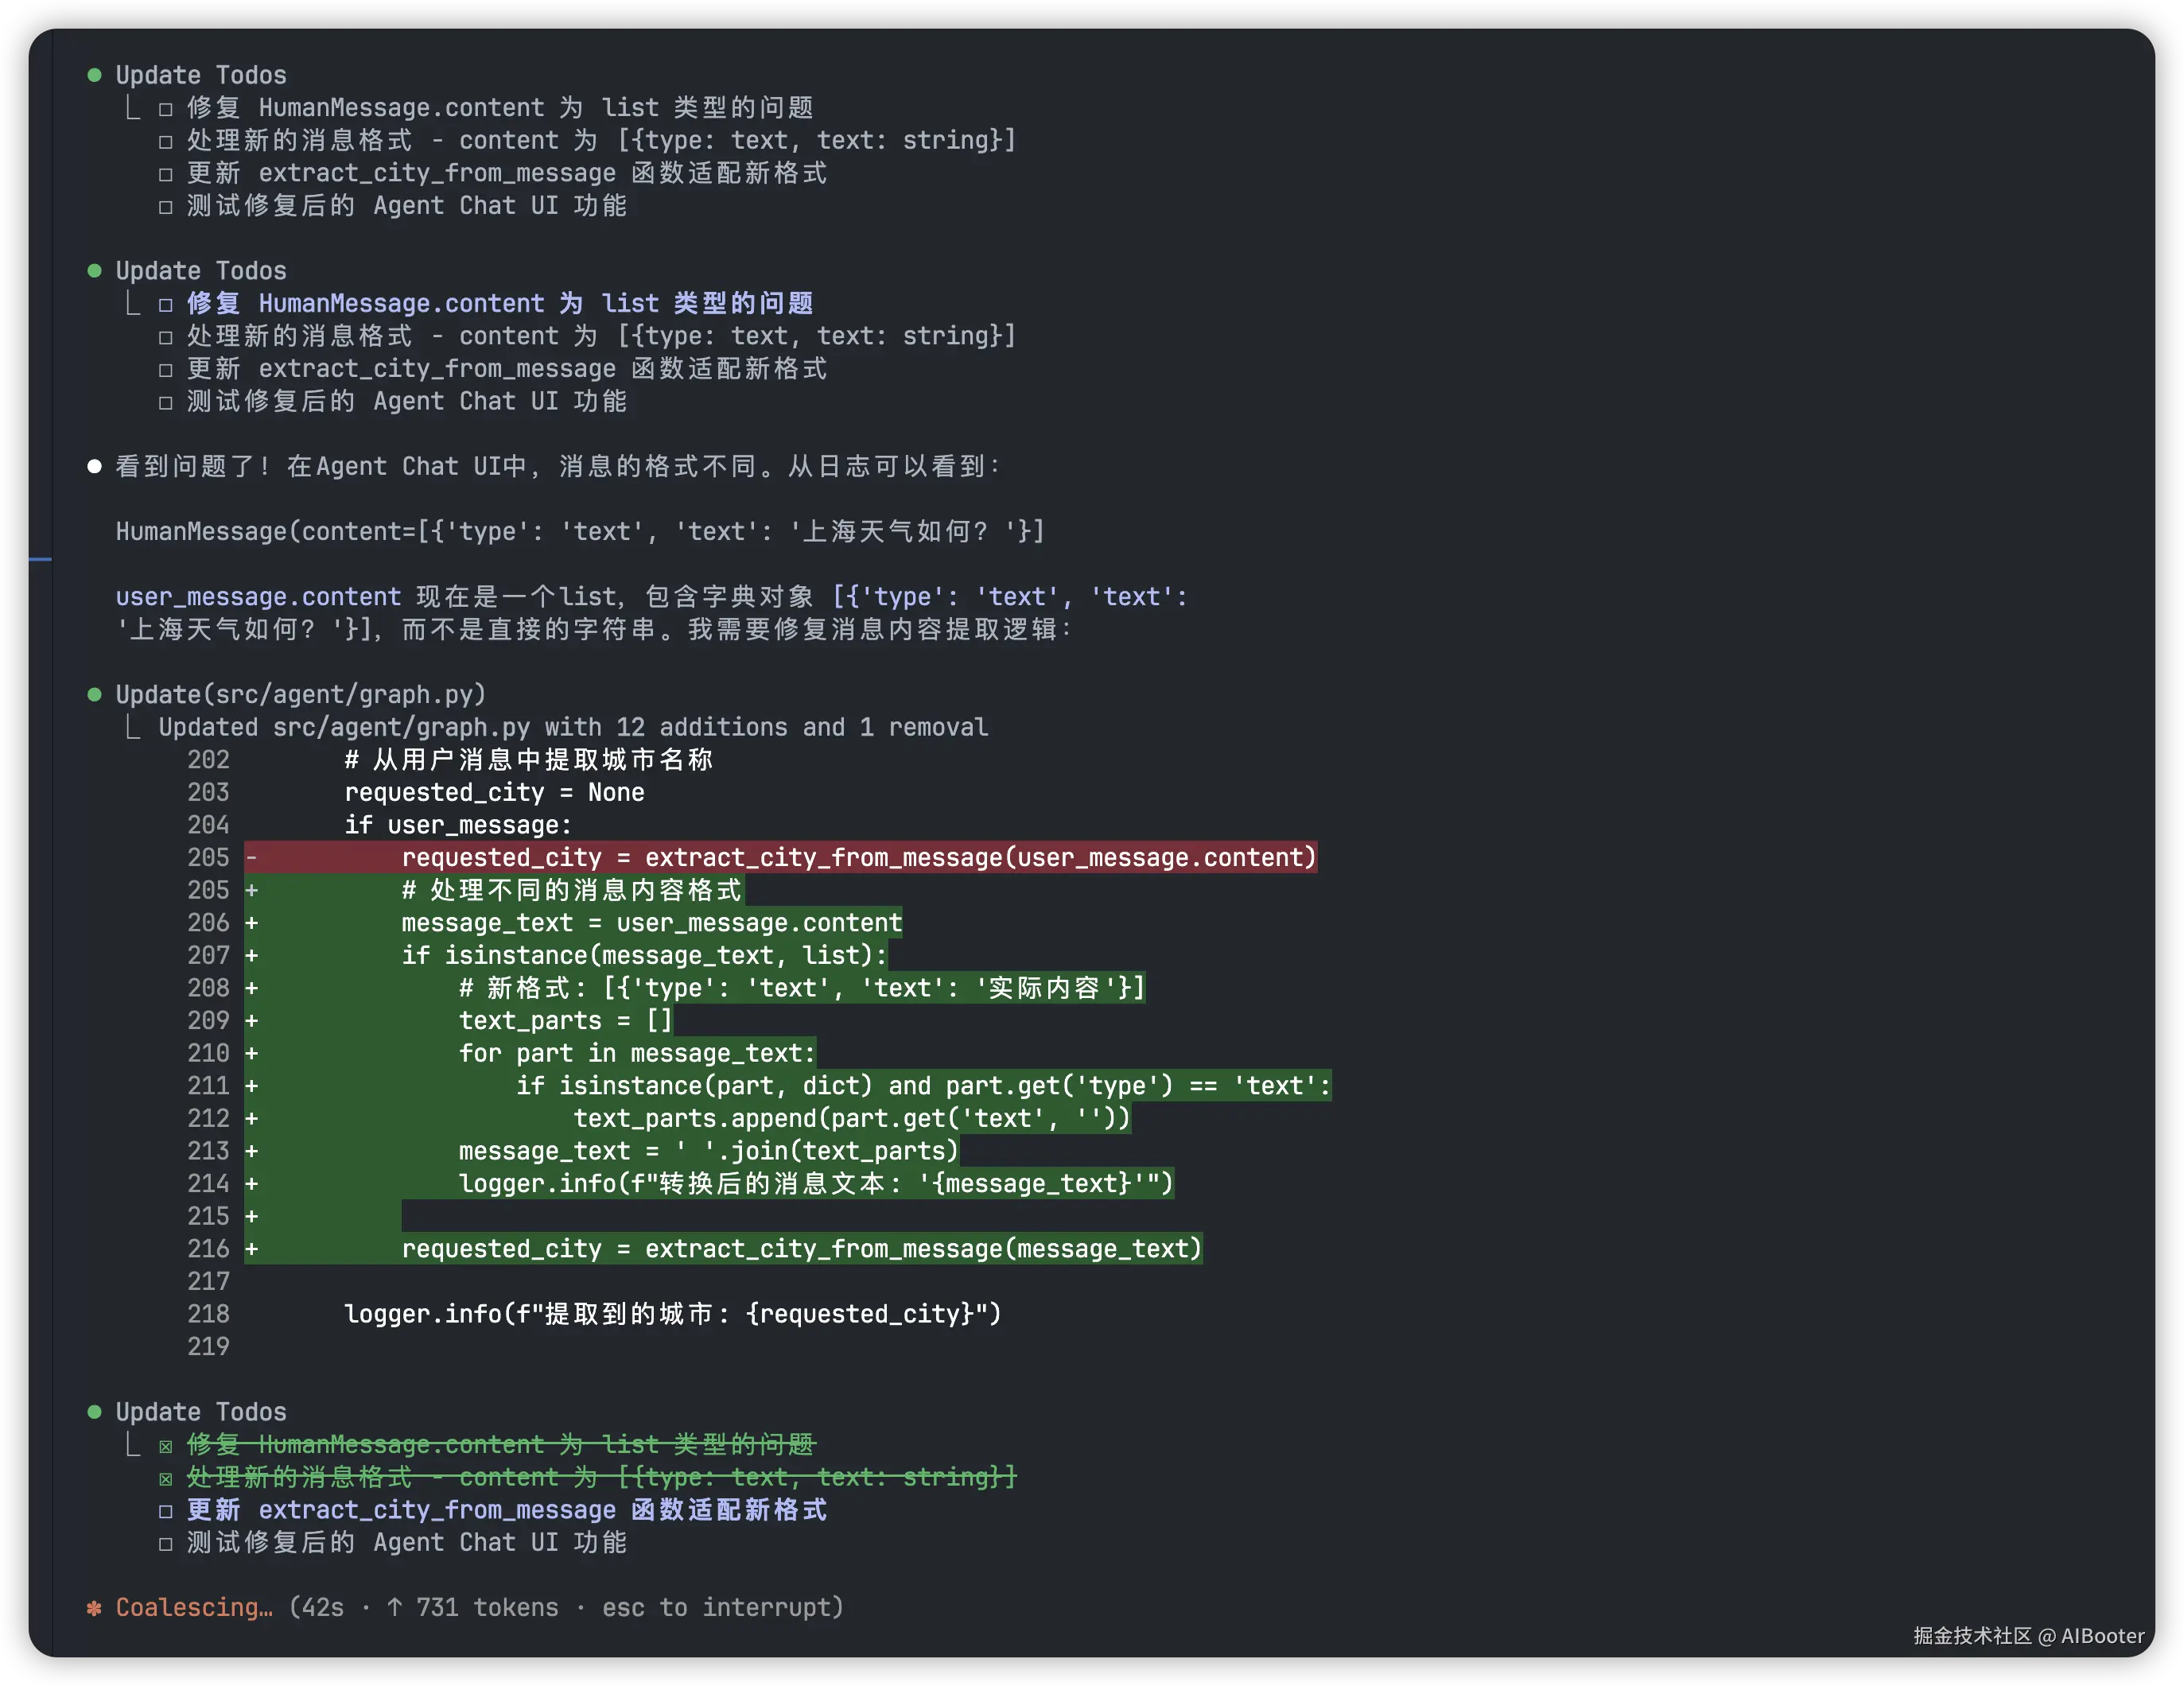Viewport: 2184px width, 1686px height.
Task: Click the green bullet of the first Update Todos
Action: 94,75
